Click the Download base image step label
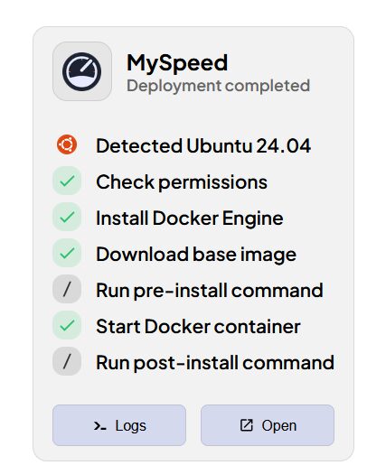Screen dimensions: 367x465 click(196, 255)
